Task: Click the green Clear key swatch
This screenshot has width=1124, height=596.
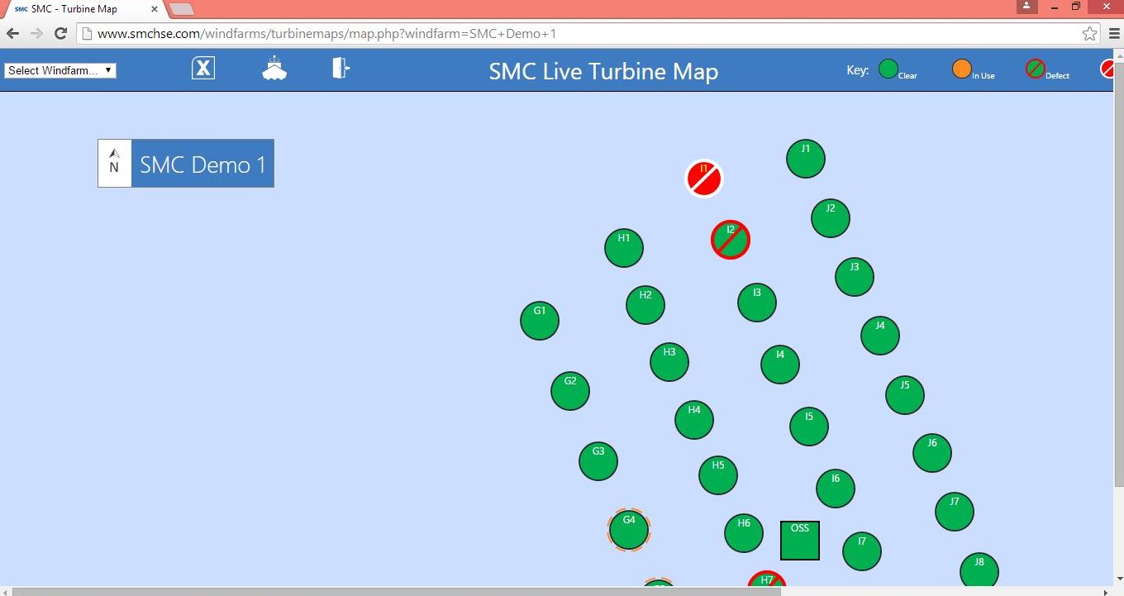Action: pos(888,69)
